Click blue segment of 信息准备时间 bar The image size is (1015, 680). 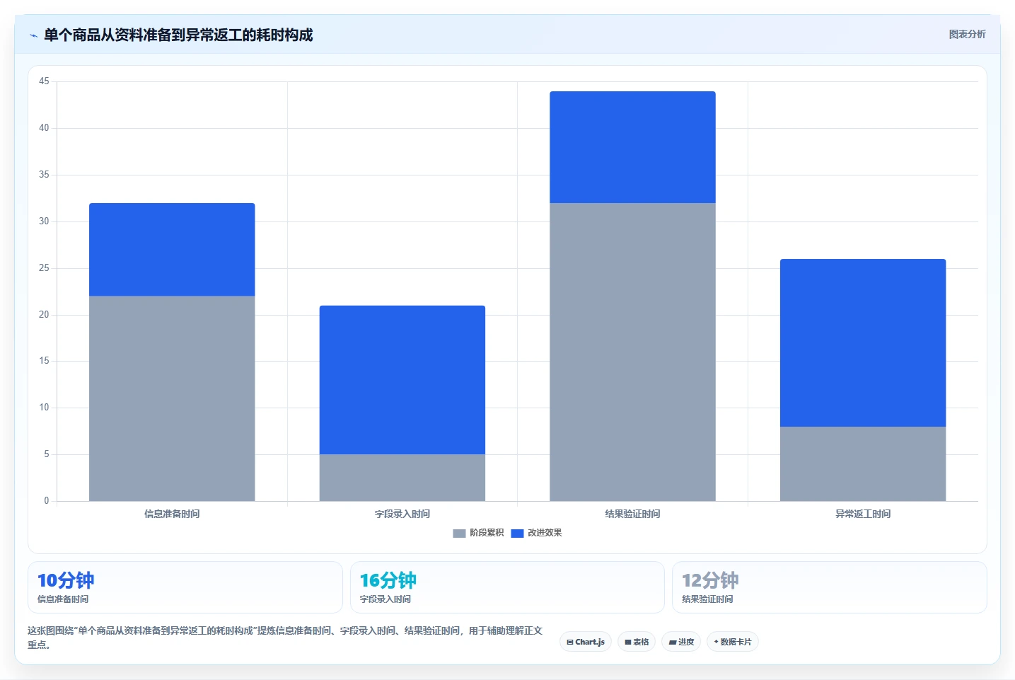click(x=172, y=250)
